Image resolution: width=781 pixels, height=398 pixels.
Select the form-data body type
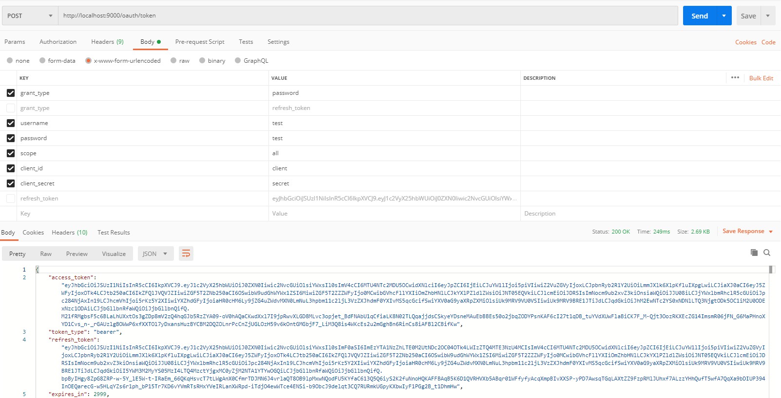[42, 60]
